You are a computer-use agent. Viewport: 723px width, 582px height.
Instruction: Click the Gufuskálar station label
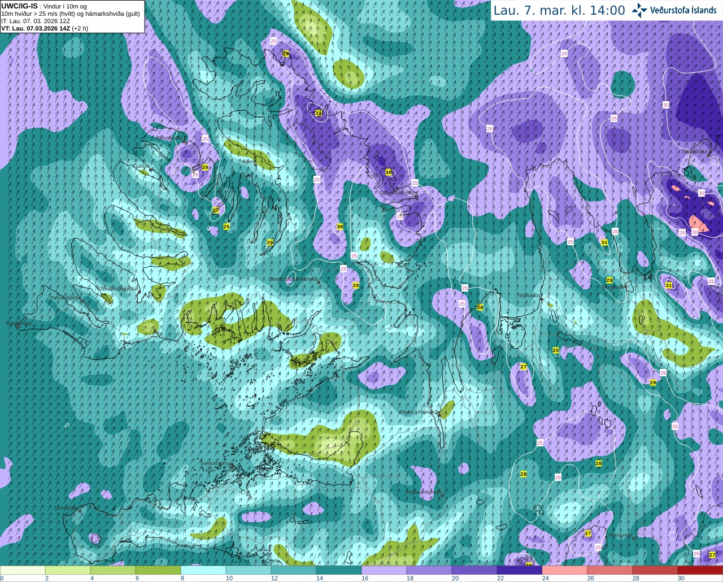click(x=66, y=508)
